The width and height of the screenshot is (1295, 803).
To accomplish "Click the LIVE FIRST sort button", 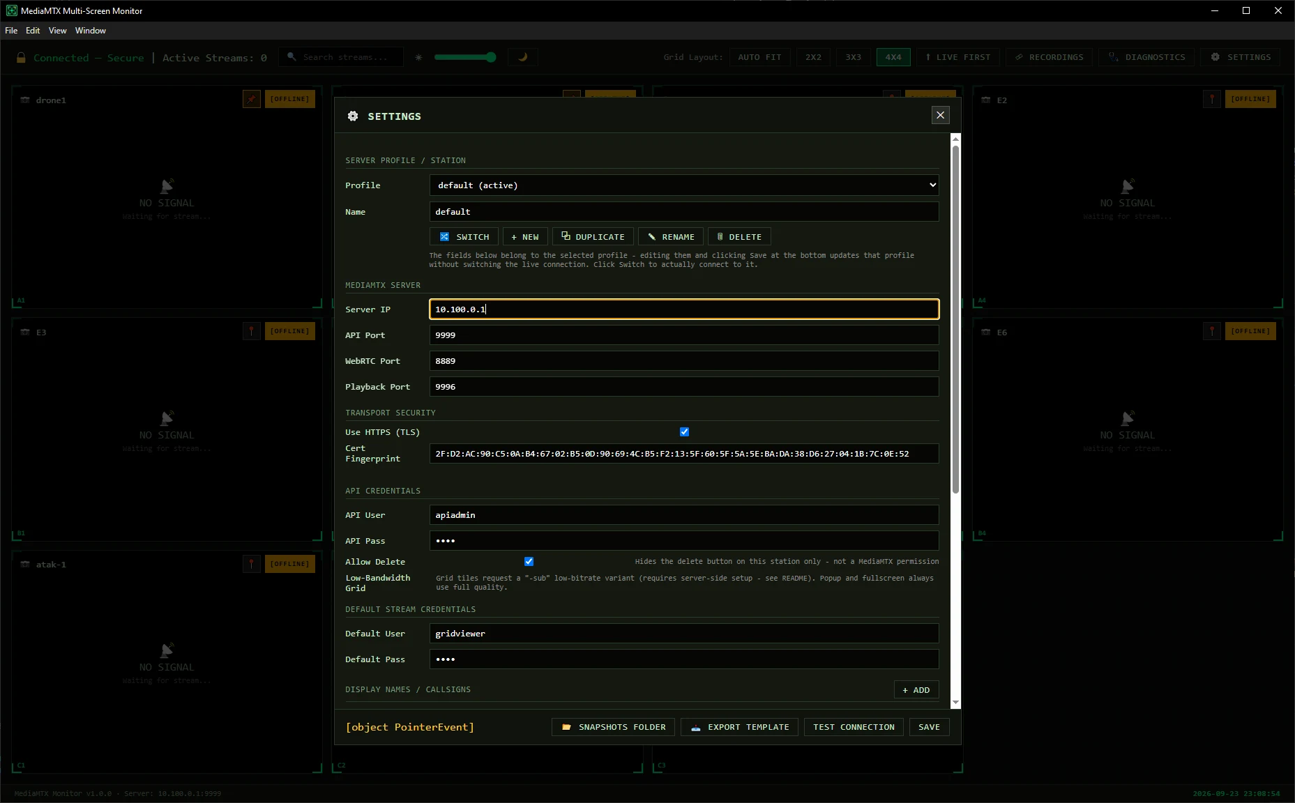I will (x=958, y=57).
